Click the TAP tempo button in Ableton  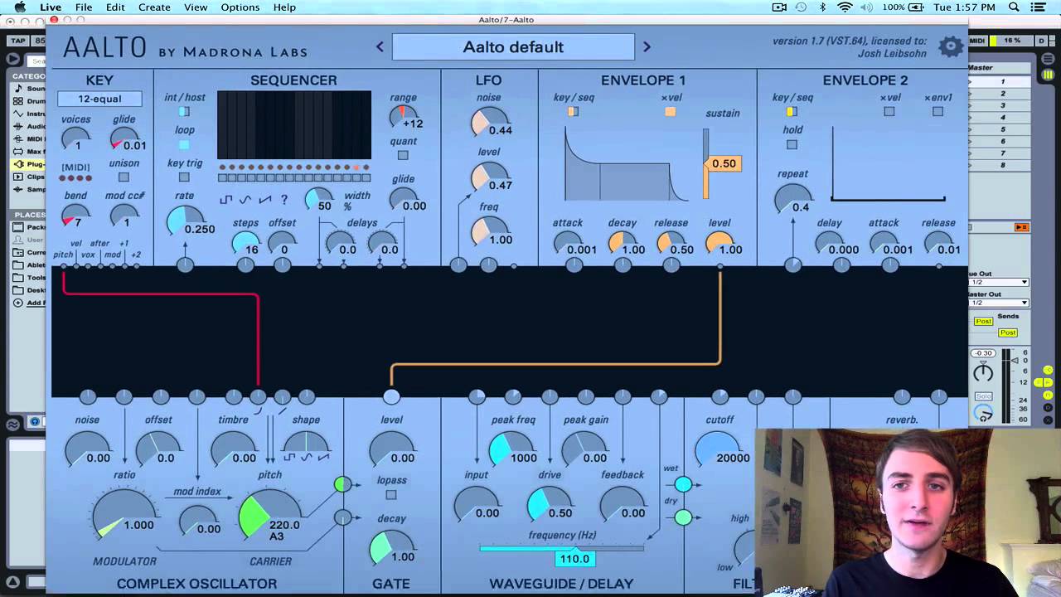coord(17,41)
